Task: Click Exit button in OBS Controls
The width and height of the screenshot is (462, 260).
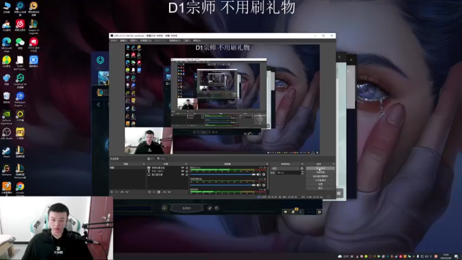Action: 321,188
